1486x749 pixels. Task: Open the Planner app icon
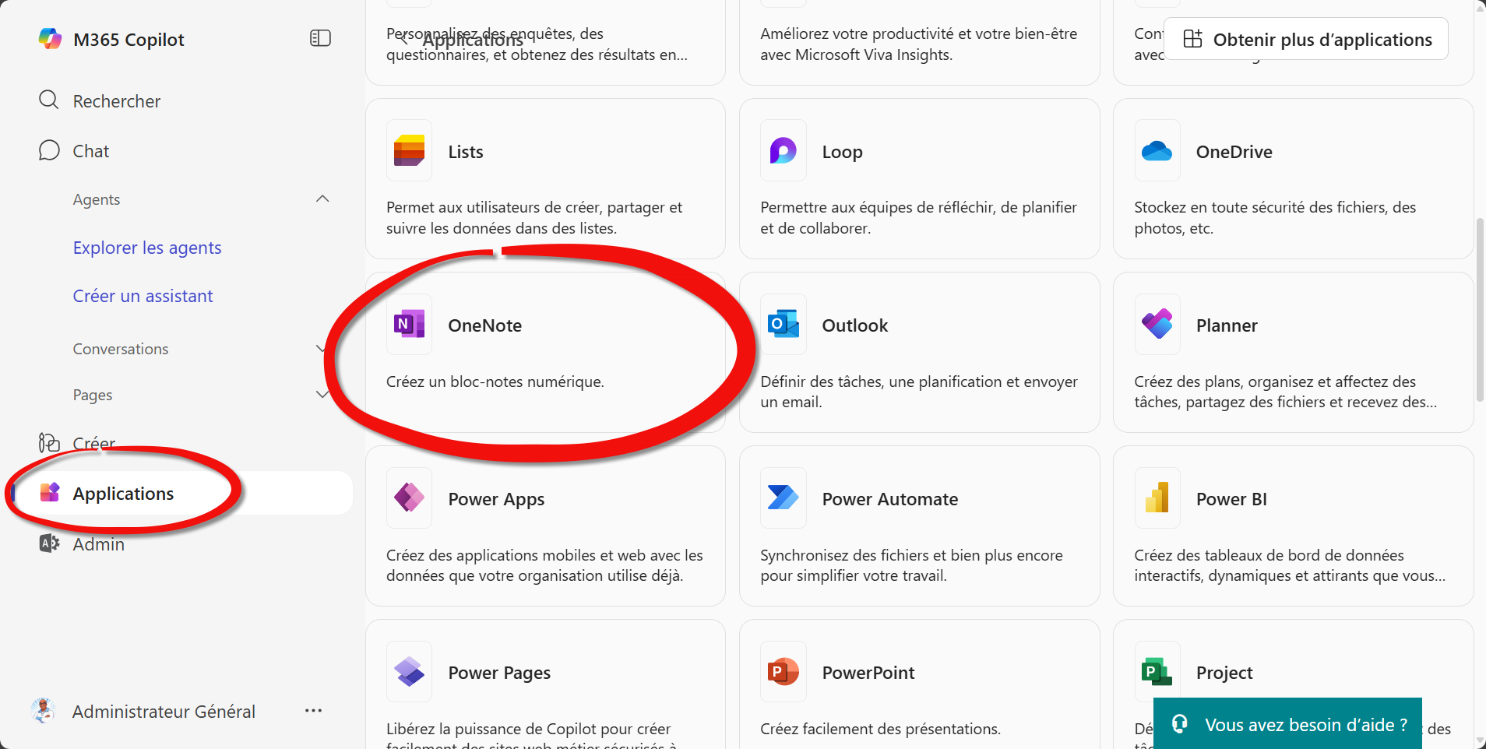(x=1157, y=324)
